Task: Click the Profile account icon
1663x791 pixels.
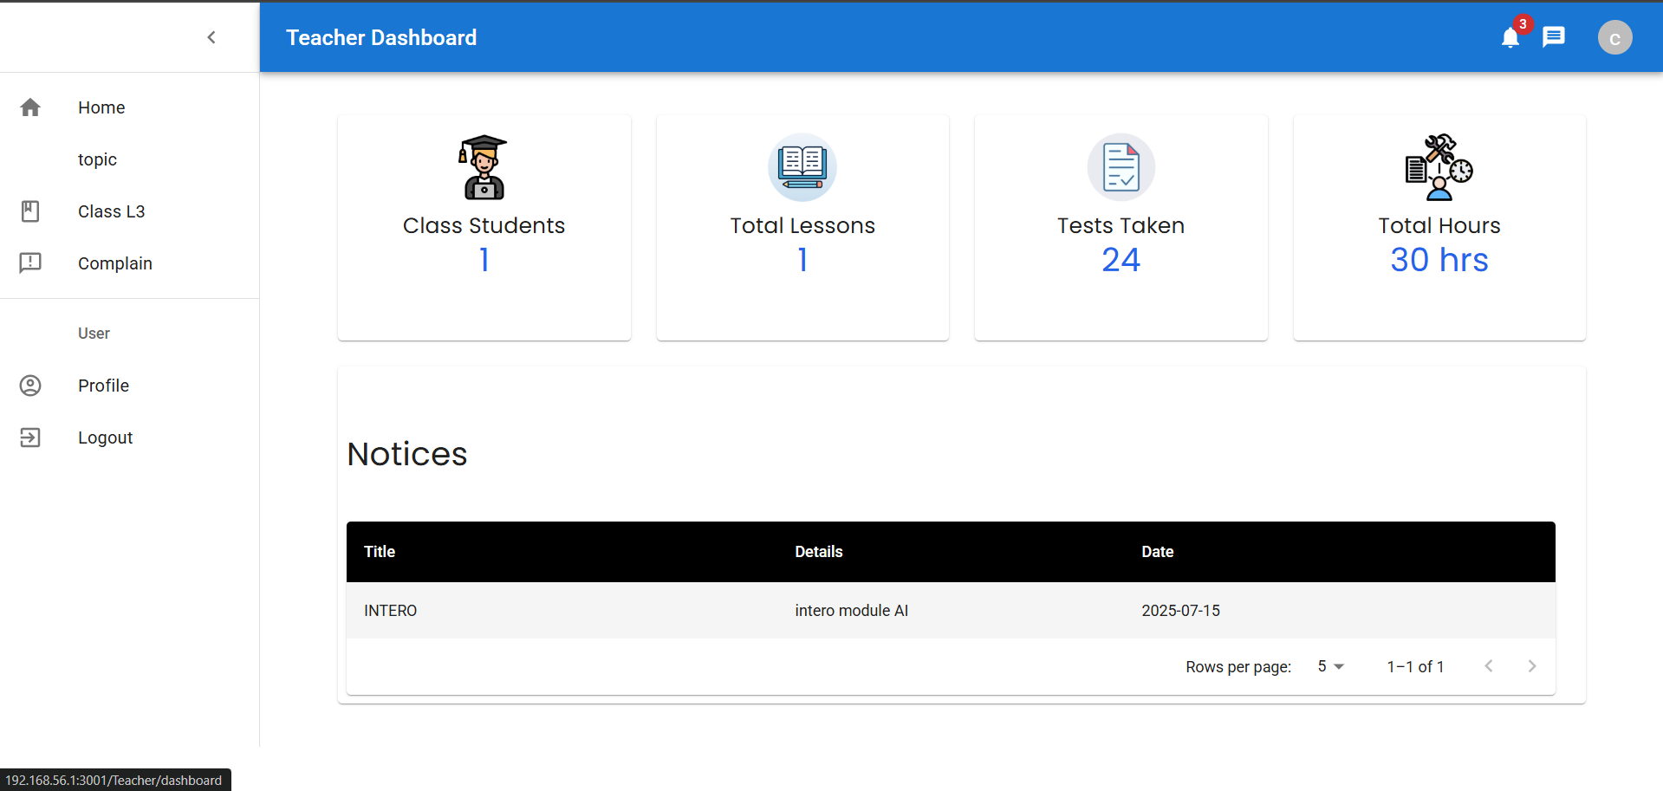Action: click(31, 386)
